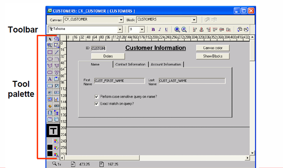Pick the Push Button item tool

coord(50,86)
